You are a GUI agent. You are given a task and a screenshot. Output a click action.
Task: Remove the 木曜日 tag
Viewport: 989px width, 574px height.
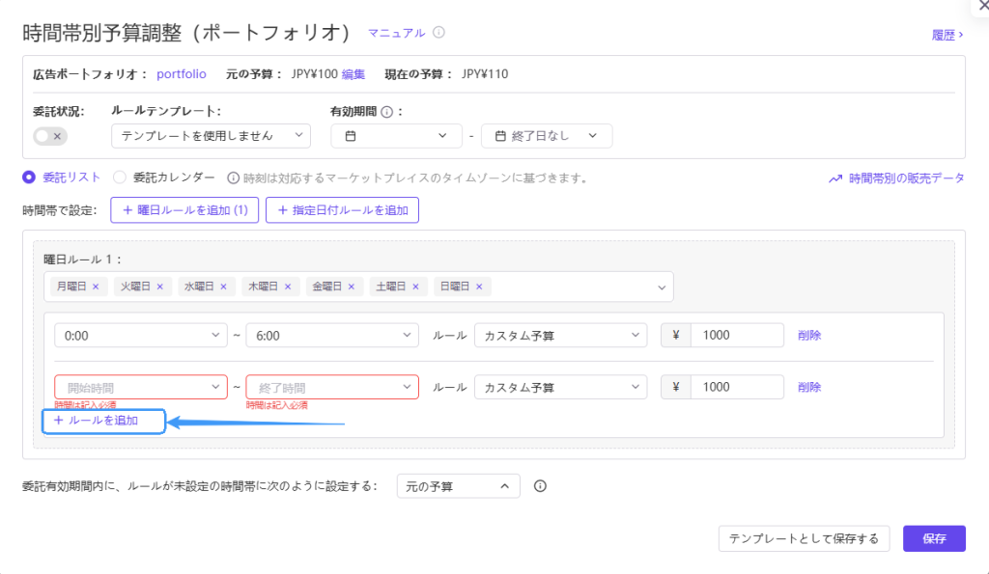[288, 287]
